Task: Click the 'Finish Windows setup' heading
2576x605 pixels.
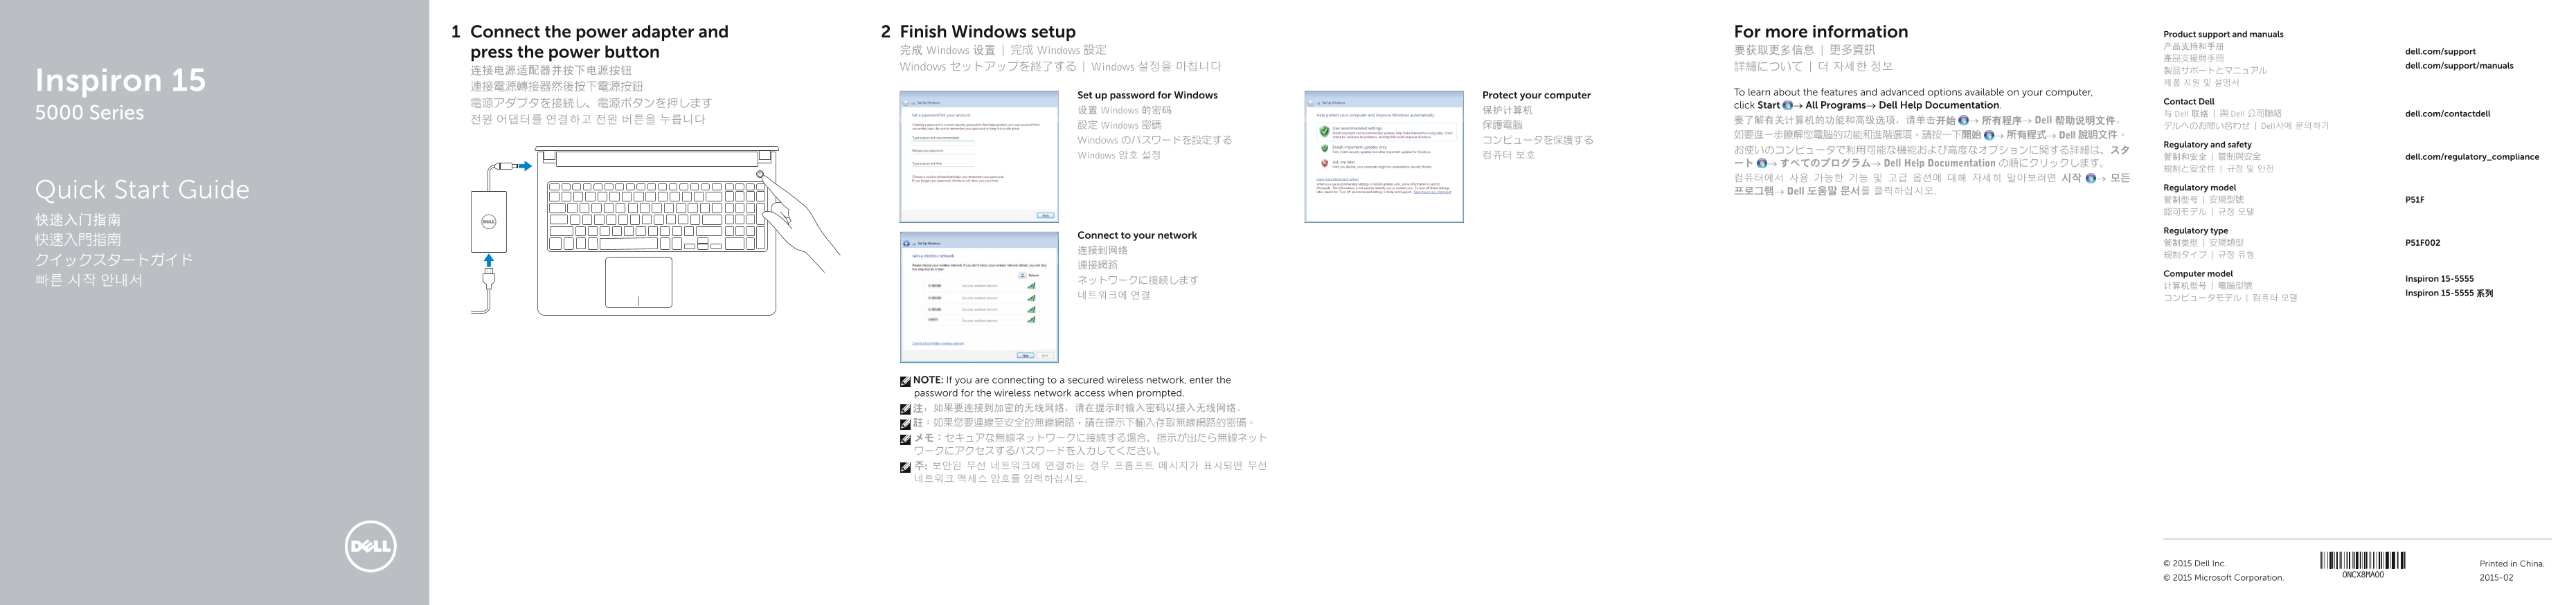Action: pos(988,32)
